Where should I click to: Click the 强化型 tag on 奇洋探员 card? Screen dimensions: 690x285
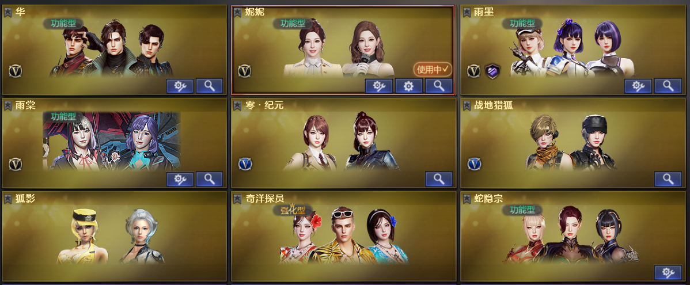coord(293,210)
